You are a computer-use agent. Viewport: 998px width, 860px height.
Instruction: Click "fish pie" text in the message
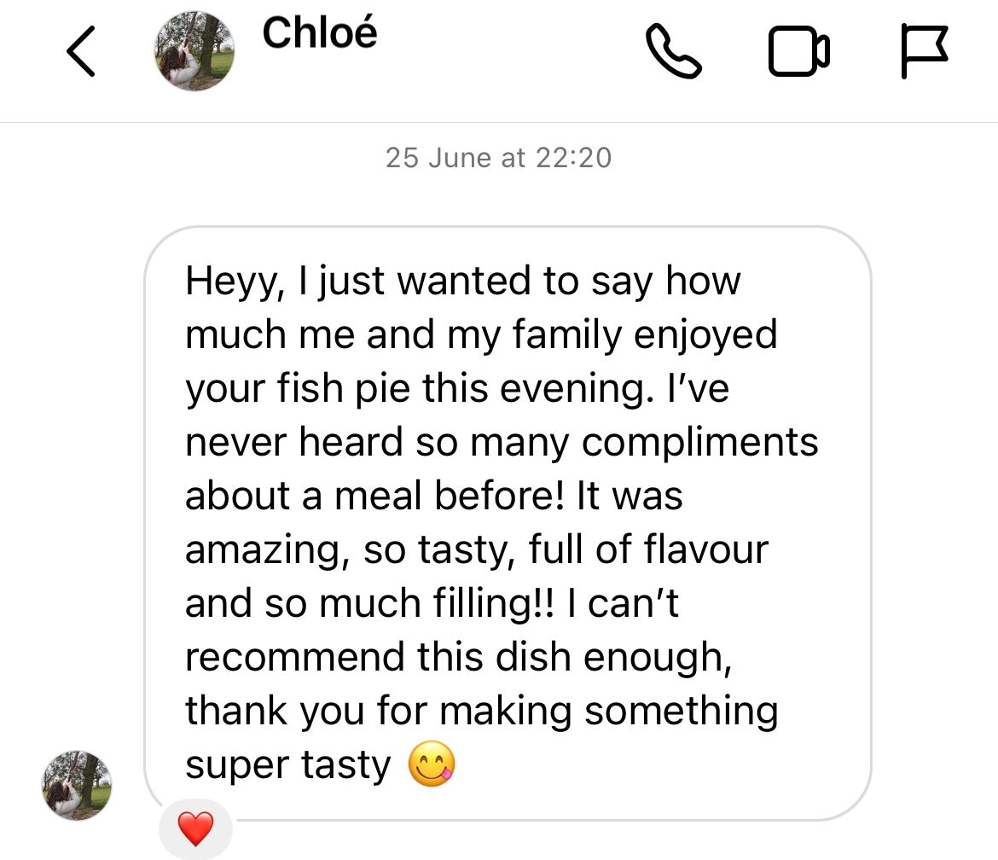point(310,389)
